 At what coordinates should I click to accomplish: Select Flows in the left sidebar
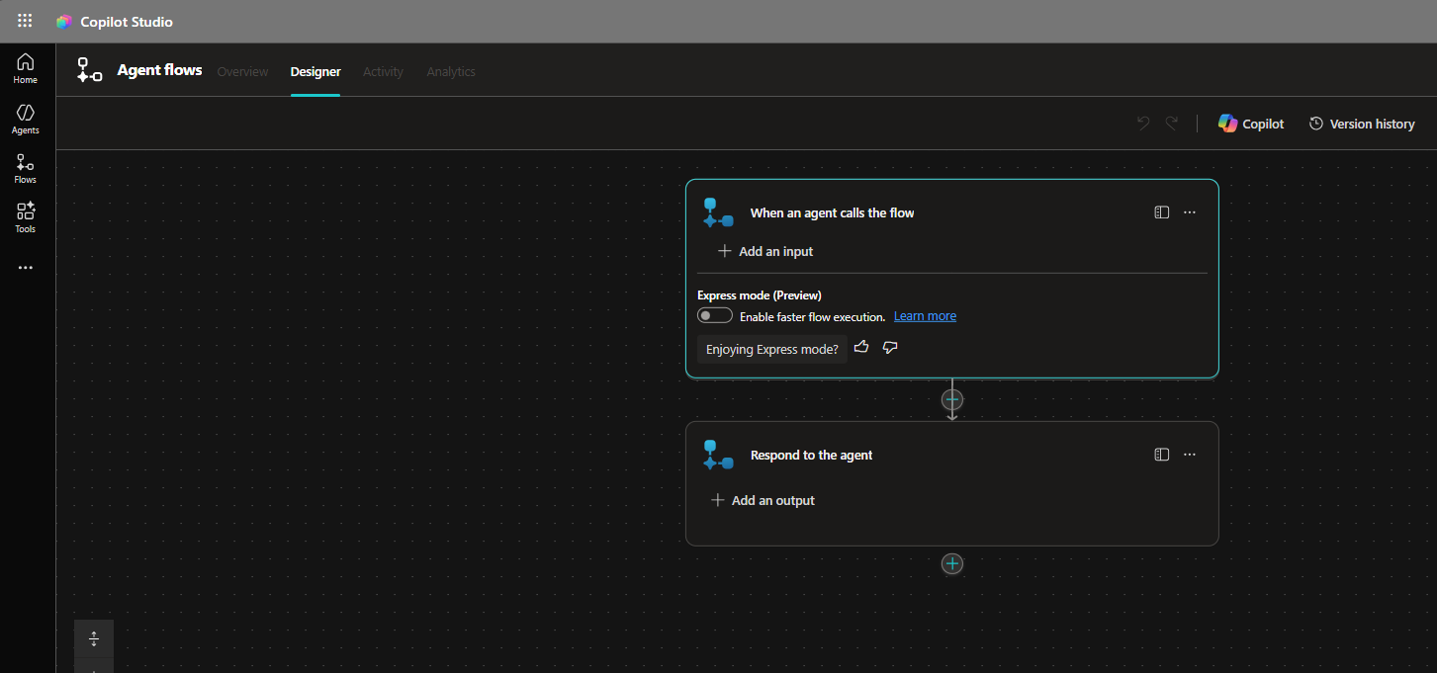click(x=26, y=168)
